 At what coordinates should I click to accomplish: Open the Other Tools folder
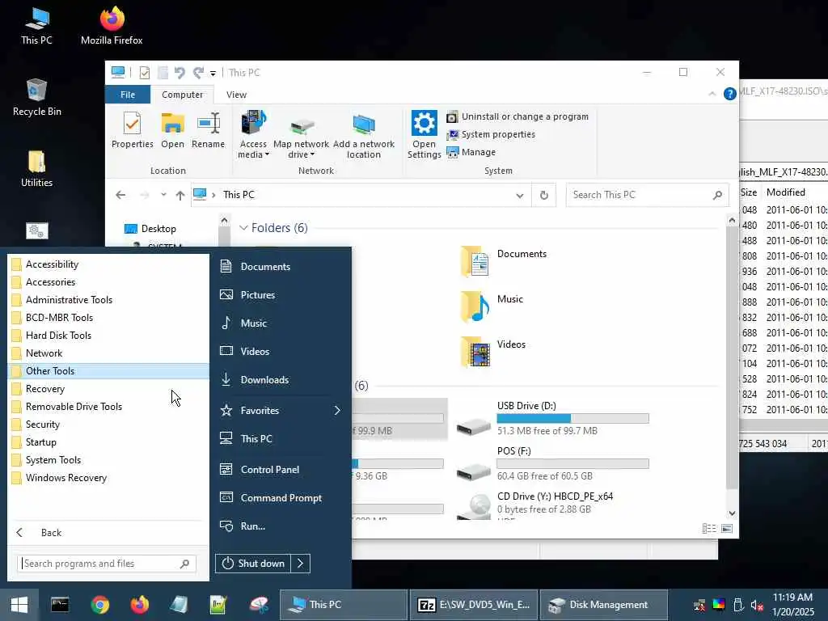pyautogui.click(x=108, y=370)
